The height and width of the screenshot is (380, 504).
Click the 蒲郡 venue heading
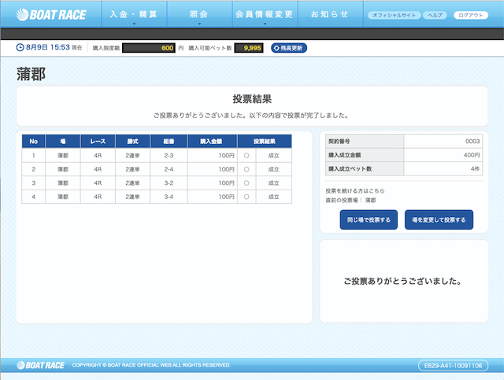[x=31, y=74]
